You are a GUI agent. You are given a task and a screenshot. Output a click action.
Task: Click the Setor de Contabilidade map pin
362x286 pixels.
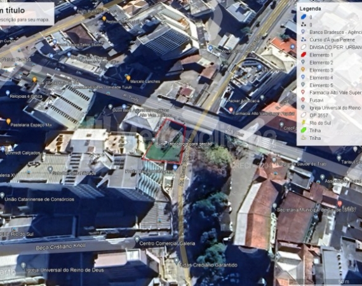50,169
